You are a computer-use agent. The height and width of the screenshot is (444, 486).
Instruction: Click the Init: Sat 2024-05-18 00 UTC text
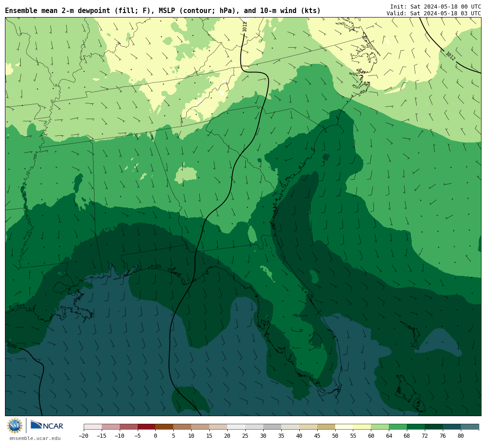coord(436,6)
